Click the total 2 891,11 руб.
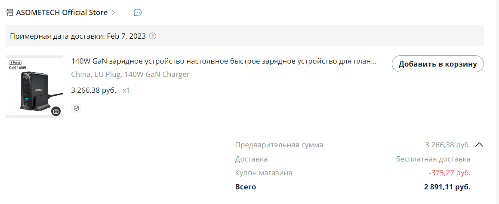499x204 pixels. pyautogui.click(x=447, y=187)
